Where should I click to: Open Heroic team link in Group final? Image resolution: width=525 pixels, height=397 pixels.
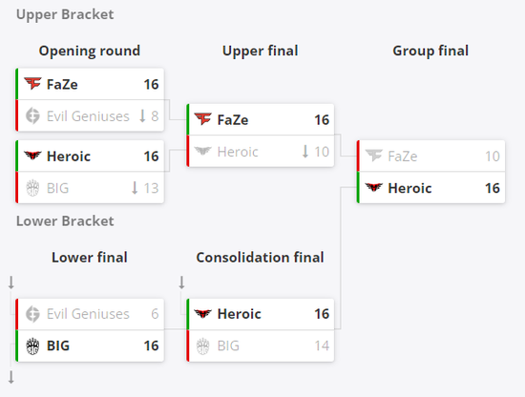point(409,188)
